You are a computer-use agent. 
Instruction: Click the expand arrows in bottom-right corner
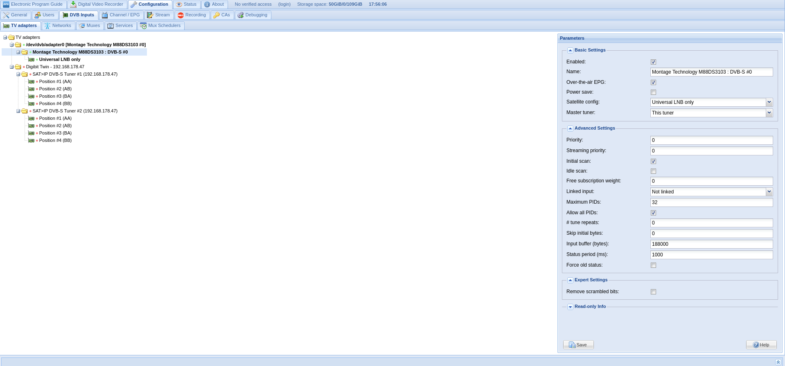tap(778, 362)
